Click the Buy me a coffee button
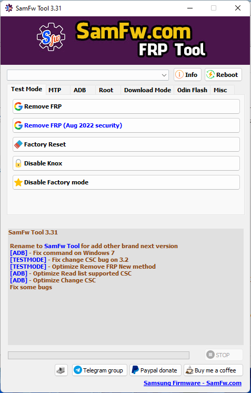 pyautogui.click(x=213, y=370)
